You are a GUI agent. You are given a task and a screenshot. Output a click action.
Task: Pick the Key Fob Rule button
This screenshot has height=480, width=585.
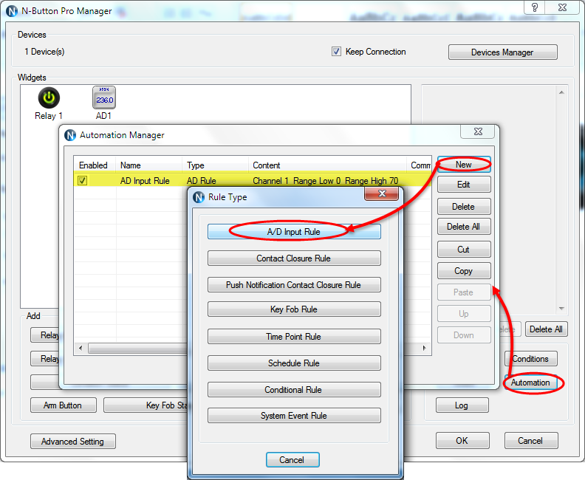pos(294,309)
